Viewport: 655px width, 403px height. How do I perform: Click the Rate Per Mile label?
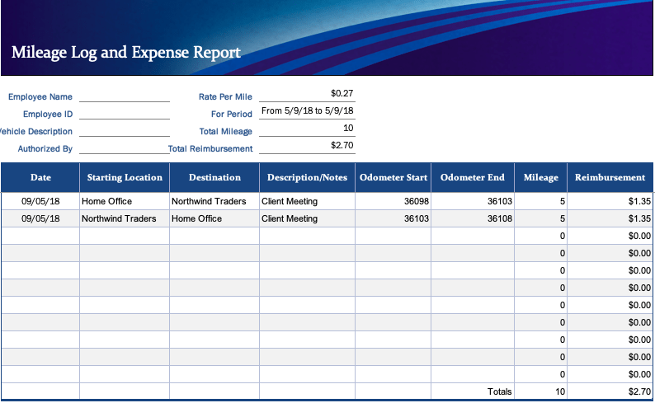tap(225, 96)
